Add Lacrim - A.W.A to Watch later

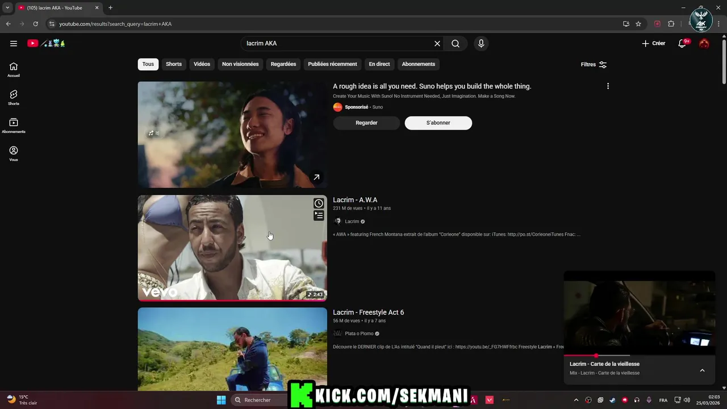coord(319,203)
